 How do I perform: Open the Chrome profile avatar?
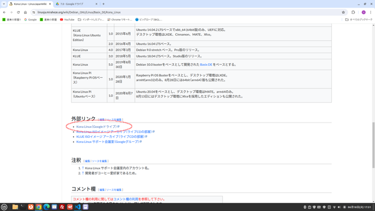coord(363,12)
